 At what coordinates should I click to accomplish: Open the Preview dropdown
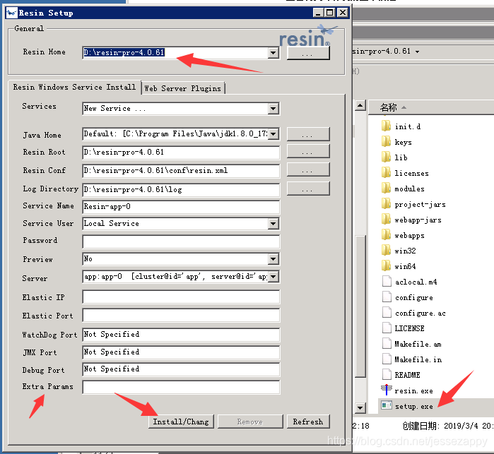click(274, 259)
